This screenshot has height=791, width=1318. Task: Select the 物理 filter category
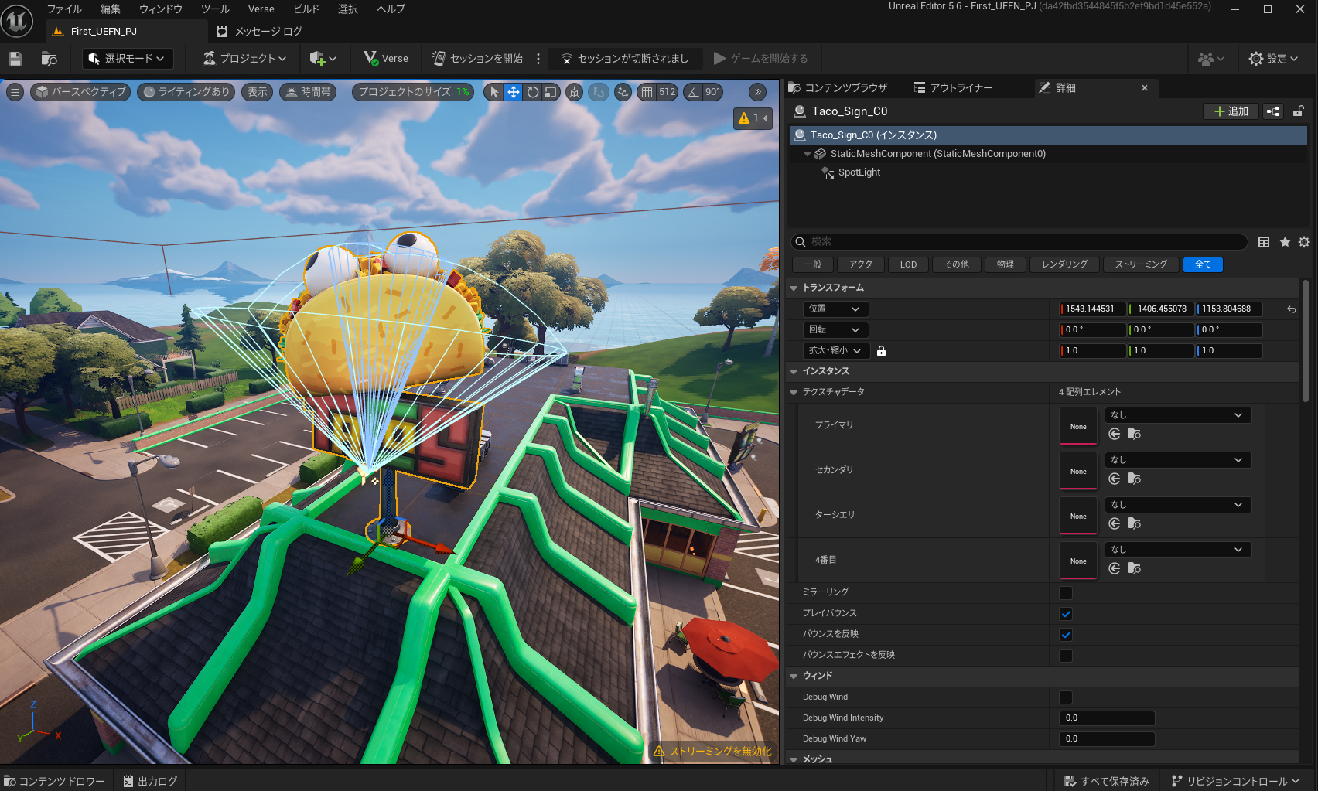[x=1006, y=265]
